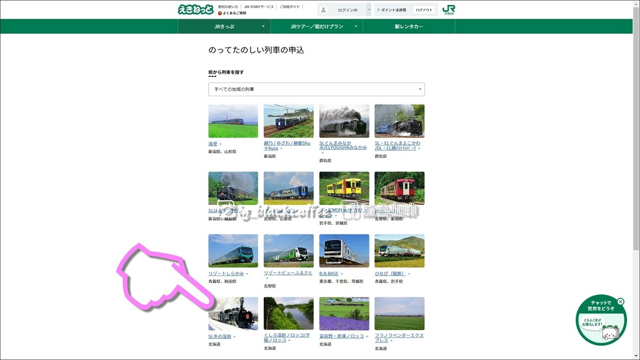Open the すべての地域の列車 region dropdown
Screen dimensions: 640x360
pos(317,89)
